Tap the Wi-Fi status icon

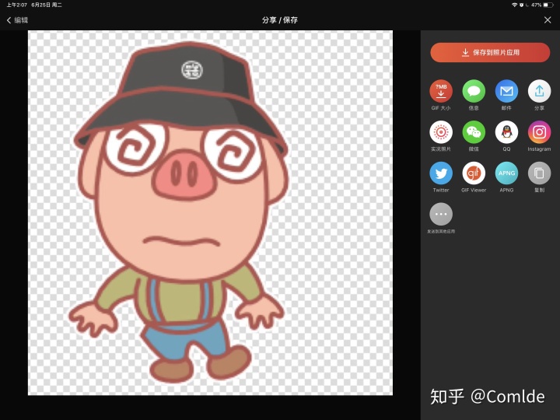click(514, 5)
